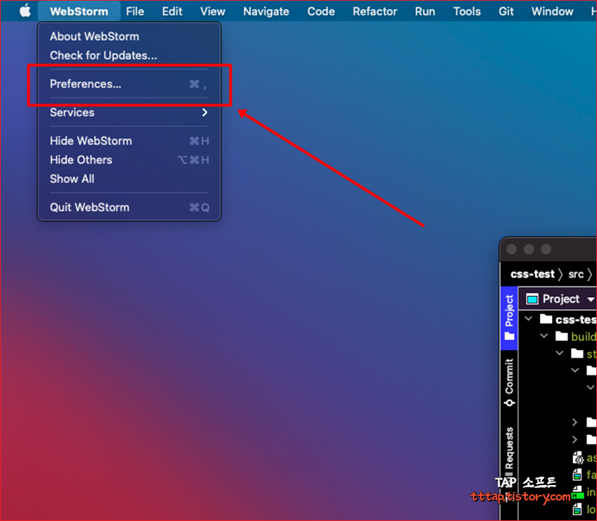The height and width of the screenshot is (521, 597).
Task: Expand the Services submenu
Action: pos(129,113)
